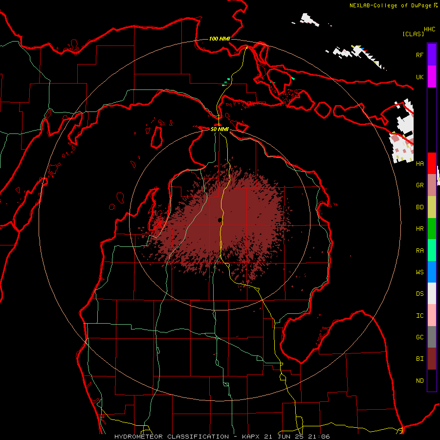Click the HR green legend swatch
The width and height of the screenshot is (440, 440).
(432, 229)
